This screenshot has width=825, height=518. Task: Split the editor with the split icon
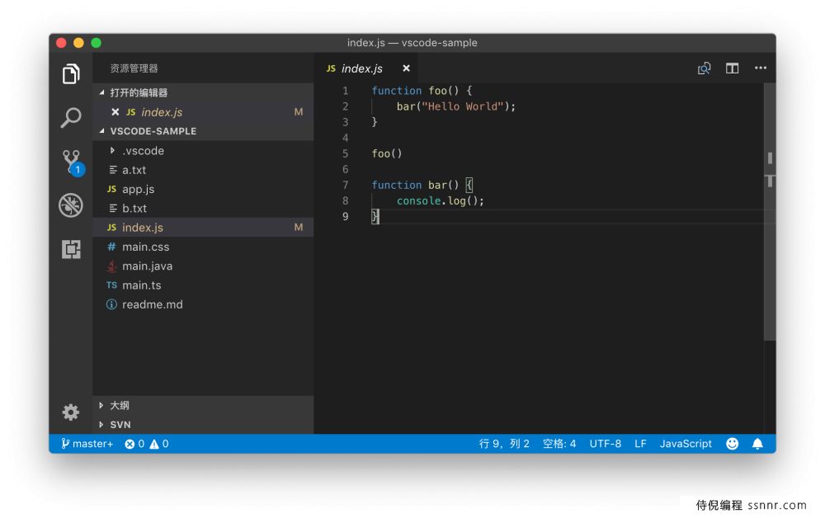(732, 68)
